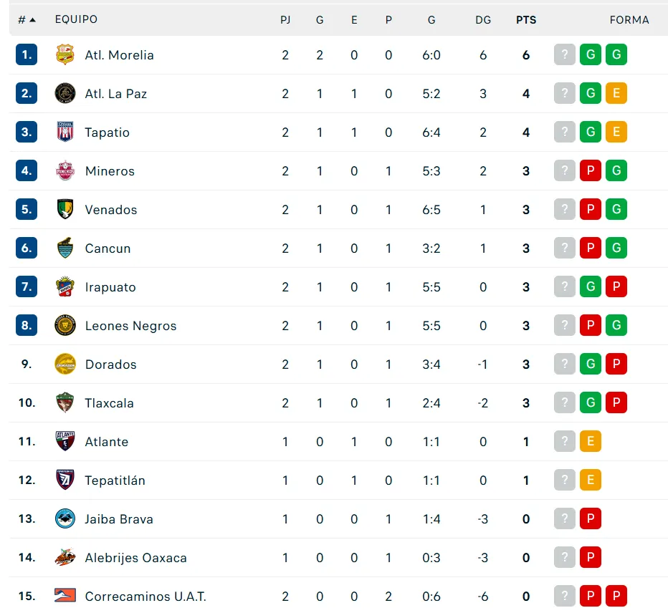Click the Cancun team logo icon
Viewport: 668px width, 613px height.
(x=65, y=248)
